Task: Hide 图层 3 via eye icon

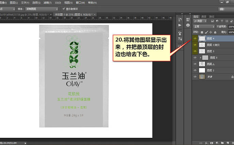Action: tap(195, 51)
